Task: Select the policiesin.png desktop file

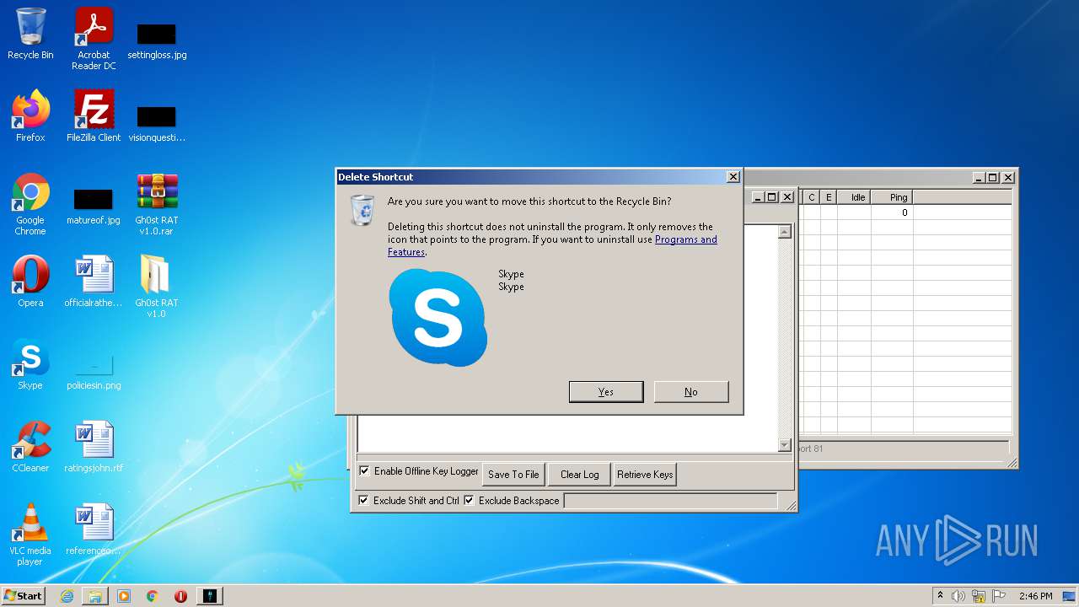Action: tap(94, 371)
